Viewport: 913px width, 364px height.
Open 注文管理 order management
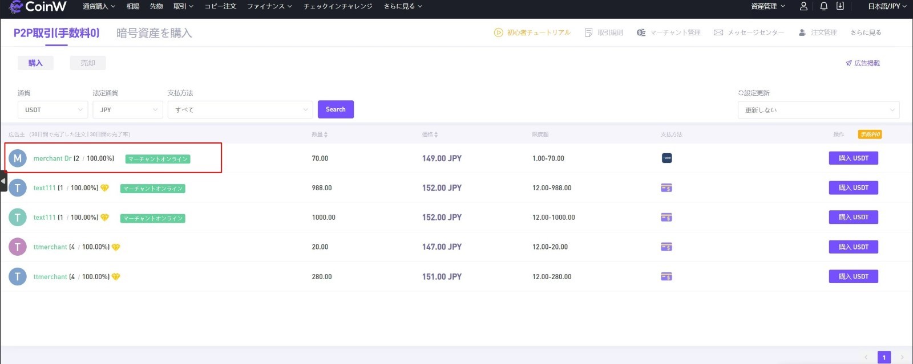818,32
